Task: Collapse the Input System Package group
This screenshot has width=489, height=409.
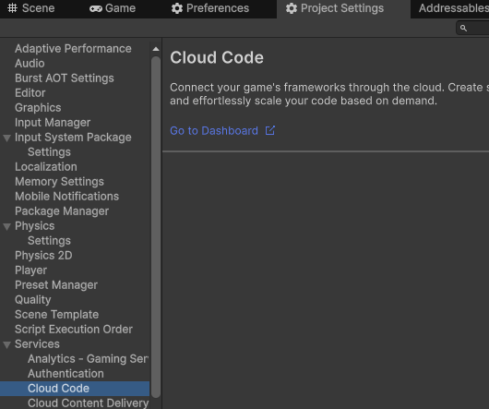Action: 6,138
